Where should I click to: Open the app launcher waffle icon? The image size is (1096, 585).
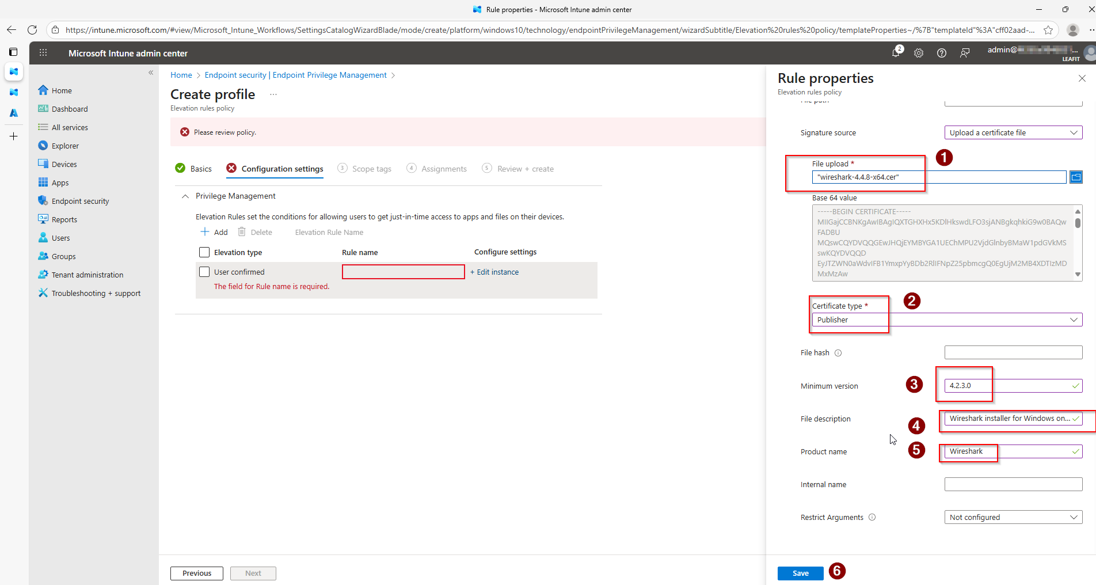43,53
